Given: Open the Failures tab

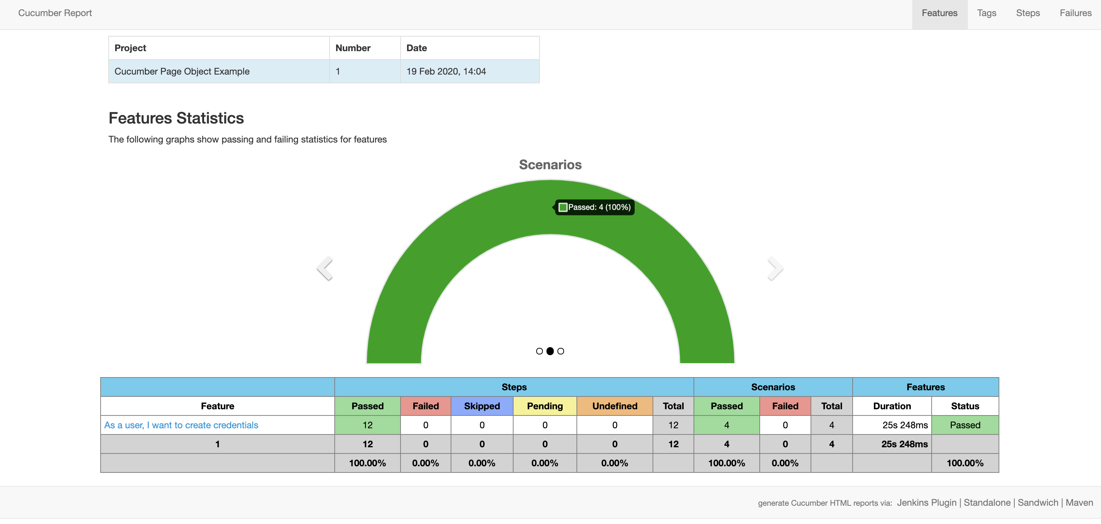Looking at the screenshot, I should [x=1075, y=13].
